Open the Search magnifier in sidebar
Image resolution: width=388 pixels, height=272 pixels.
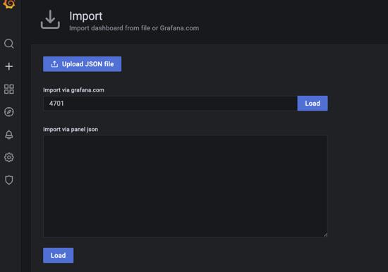click(x=9, y=44)
